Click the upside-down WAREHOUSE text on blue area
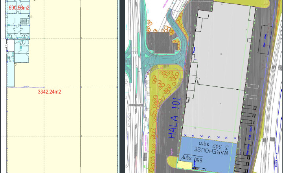The height and width of the screenshot is (173, 283). pos(211,151)
